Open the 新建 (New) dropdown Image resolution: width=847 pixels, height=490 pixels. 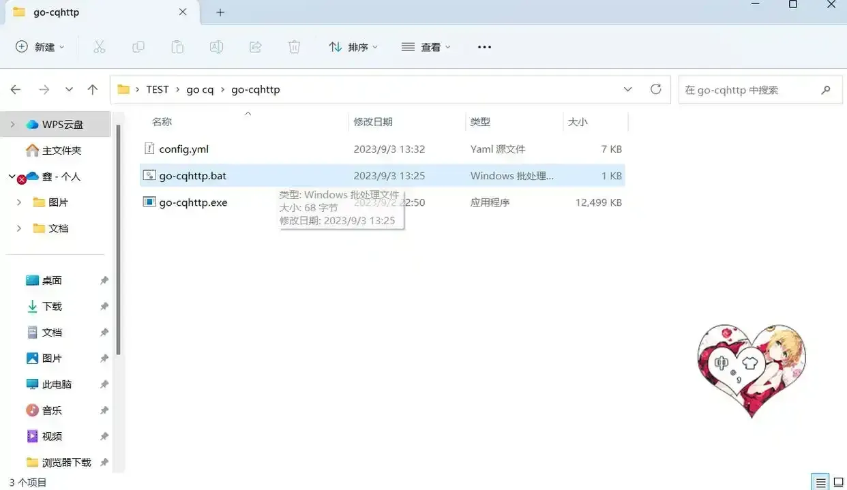click(x=40, y=47)
